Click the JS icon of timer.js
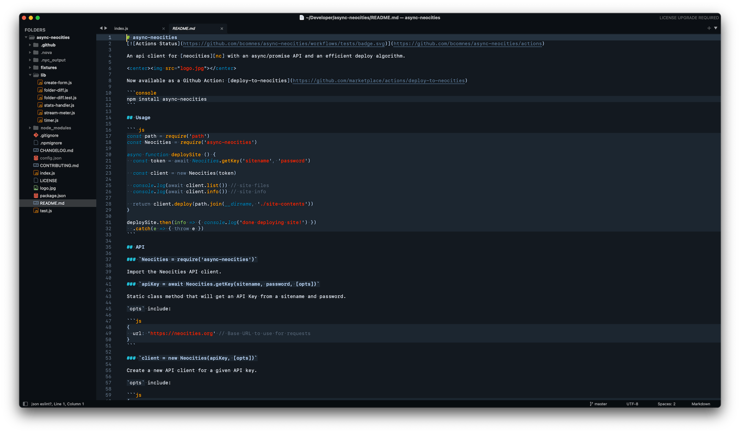 pyautogui.click(x=40, y=120)
